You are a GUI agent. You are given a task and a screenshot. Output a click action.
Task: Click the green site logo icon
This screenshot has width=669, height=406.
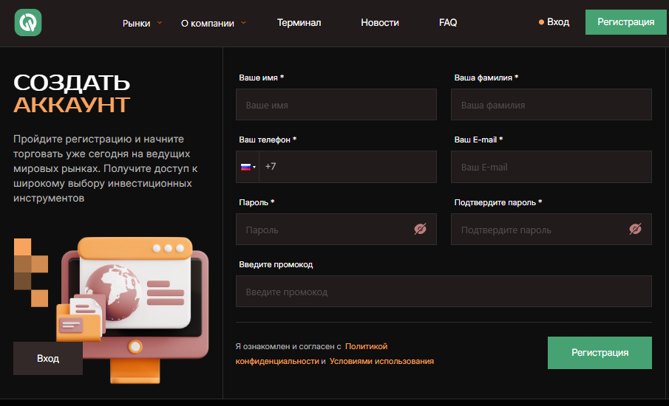[28, 22]
